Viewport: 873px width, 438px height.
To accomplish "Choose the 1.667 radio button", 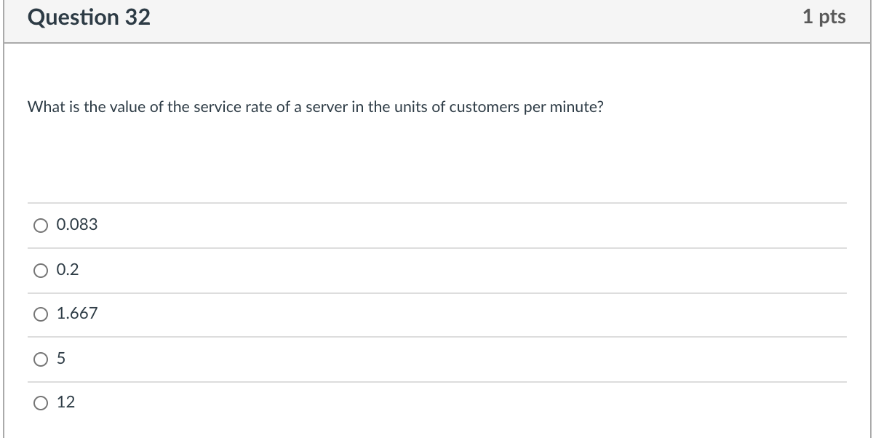I will [x=40, y=315].
